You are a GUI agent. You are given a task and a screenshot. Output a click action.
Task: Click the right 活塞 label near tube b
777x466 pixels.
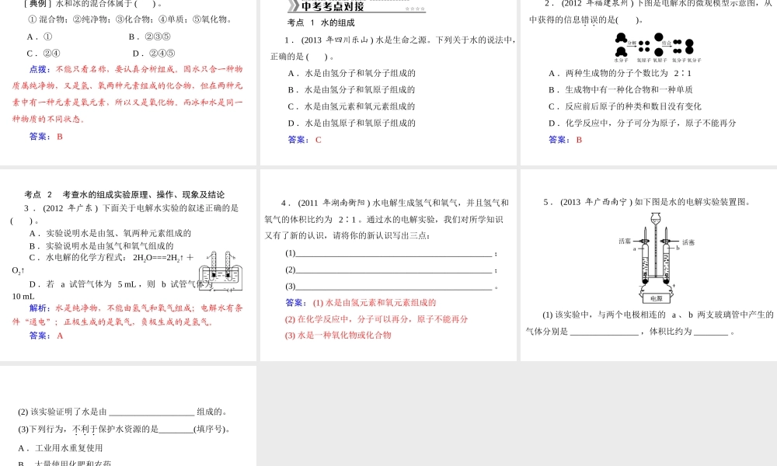(688, 242)
